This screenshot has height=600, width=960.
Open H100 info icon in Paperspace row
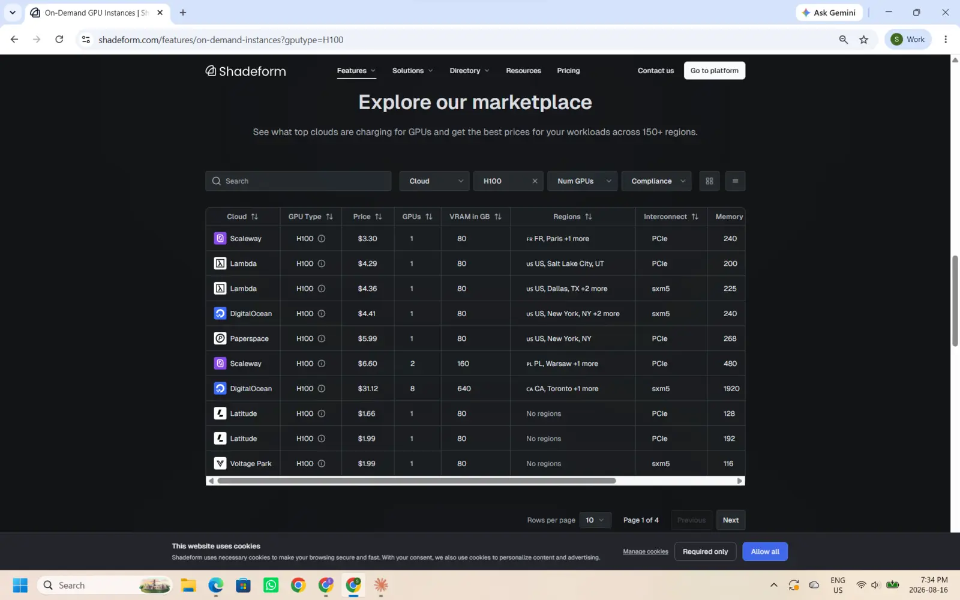click(322, 338)
